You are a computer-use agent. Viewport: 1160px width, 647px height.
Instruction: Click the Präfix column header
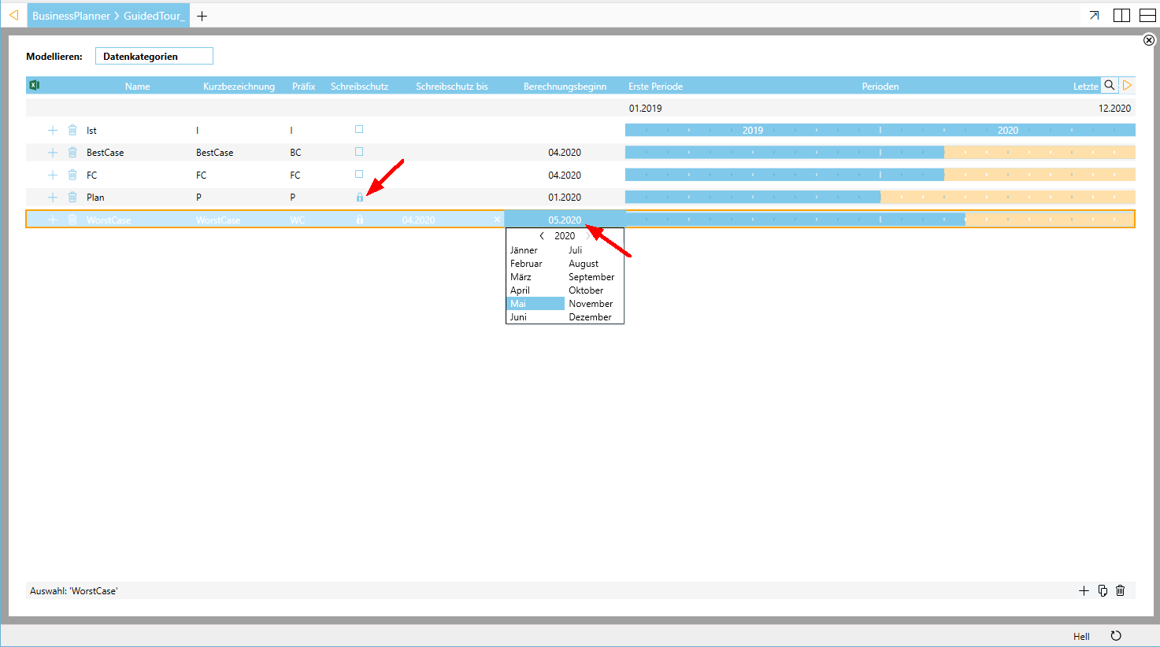(303, 87)
